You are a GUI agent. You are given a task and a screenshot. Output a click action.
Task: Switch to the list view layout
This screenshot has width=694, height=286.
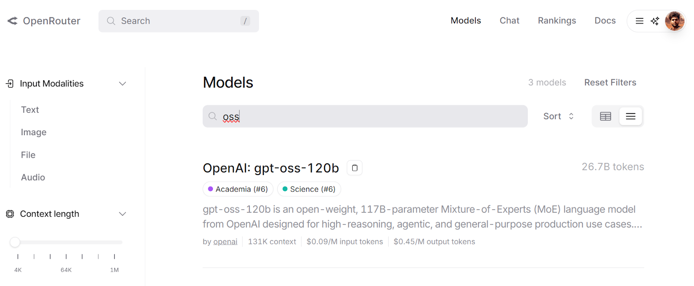click(x=631, y=116)
